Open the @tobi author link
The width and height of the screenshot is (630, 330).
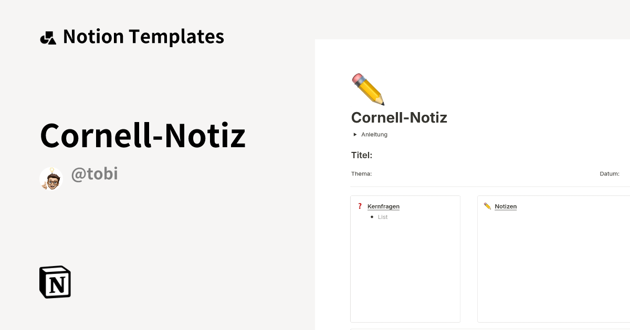click(x=94, y=173)
